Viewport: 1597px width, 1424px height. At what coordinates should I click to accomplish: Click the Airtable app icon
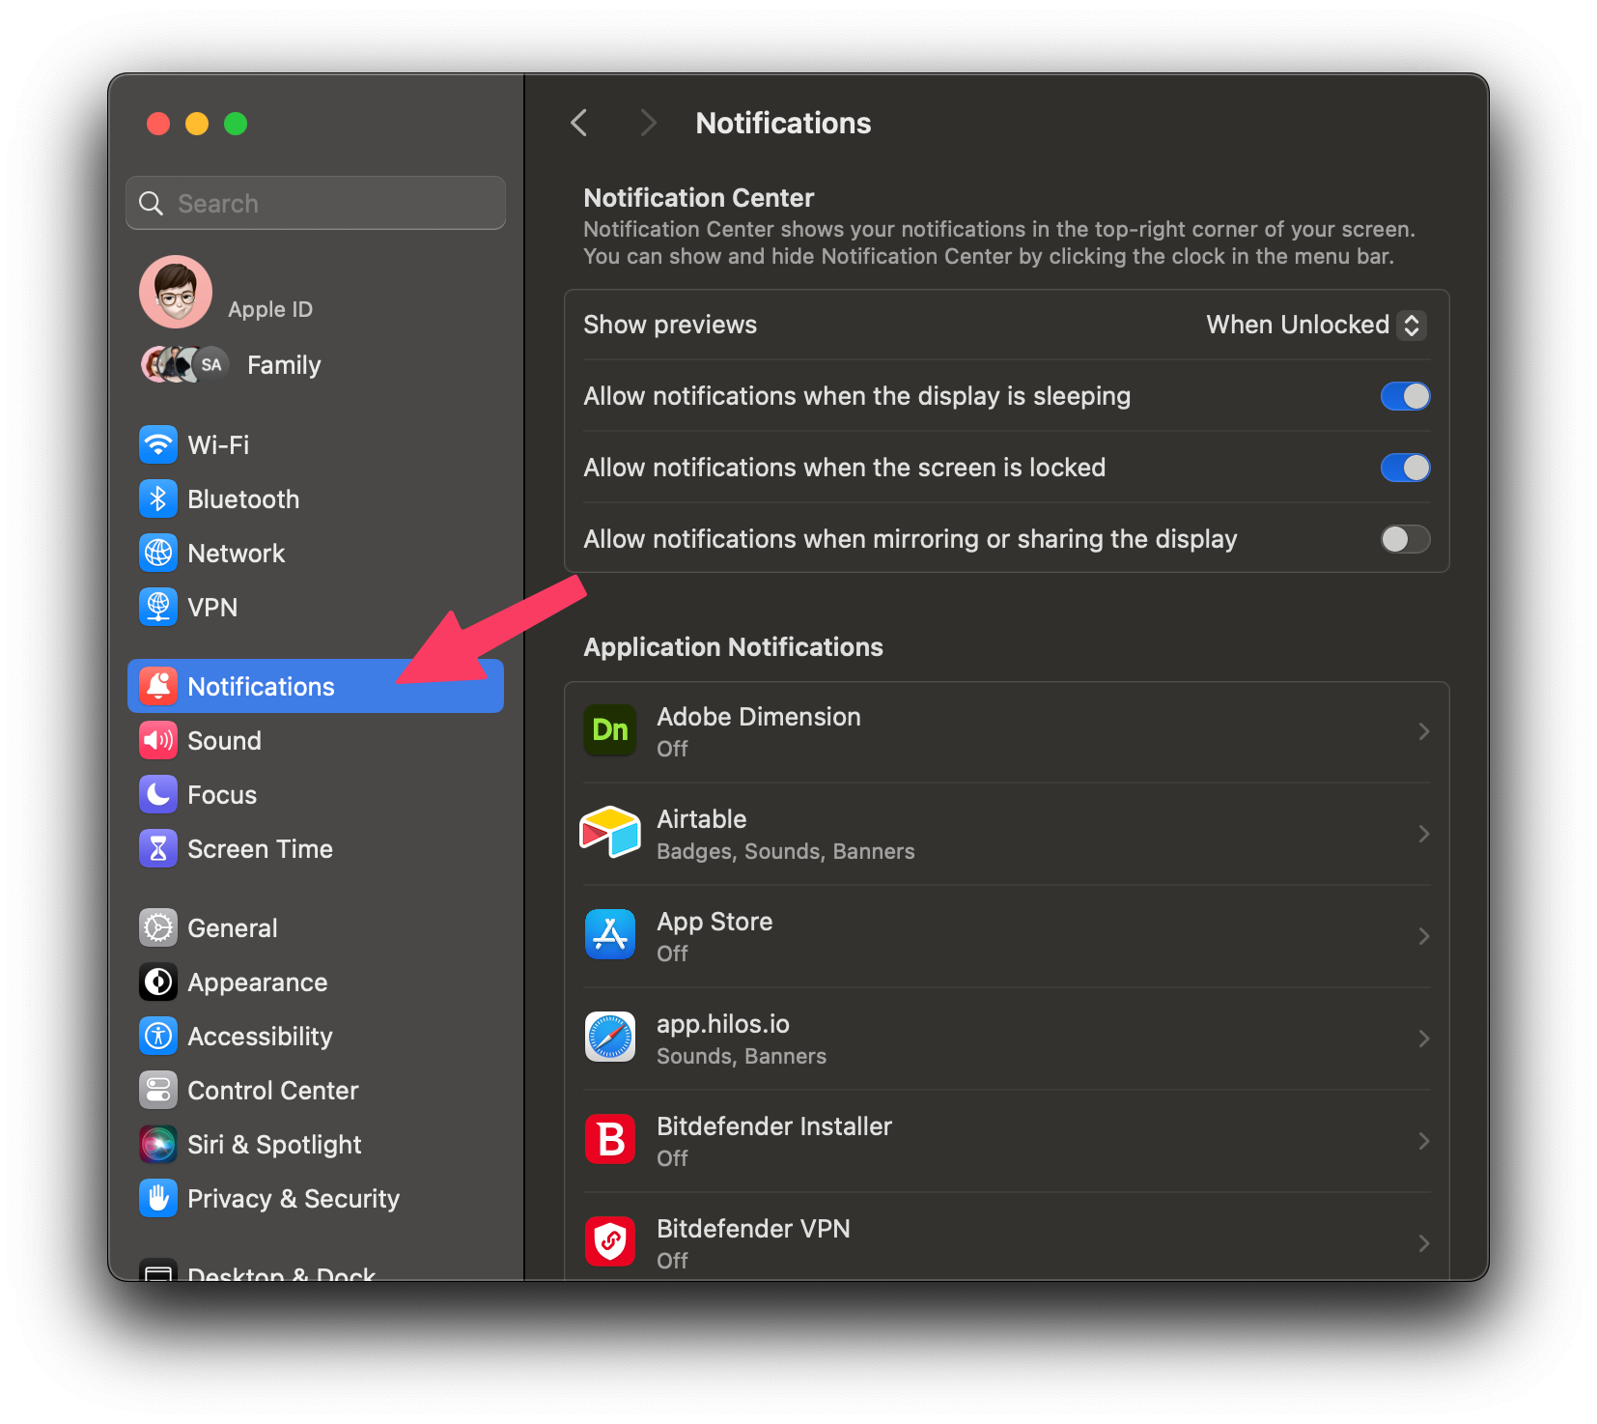(609, 833)
